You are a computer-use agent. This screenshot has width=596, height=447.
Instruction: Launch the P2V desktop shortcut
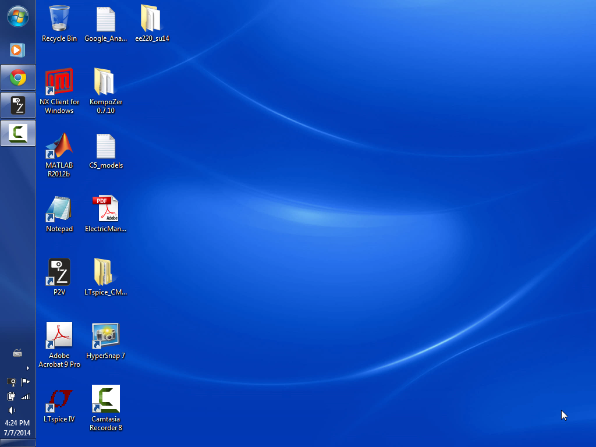pos(59,278)
